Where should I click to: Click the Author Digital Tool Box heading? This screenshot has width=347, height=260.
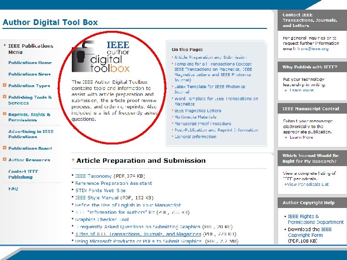50,22
